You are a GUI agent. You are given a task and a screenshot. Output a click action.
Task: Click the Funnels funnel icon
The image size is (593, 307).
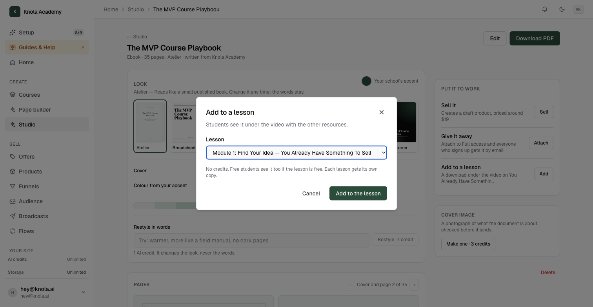point(13,186)
